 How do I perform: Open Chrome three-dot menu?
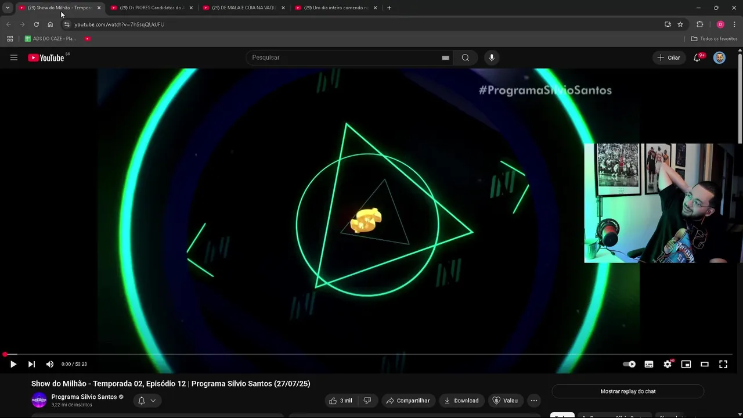734,24
